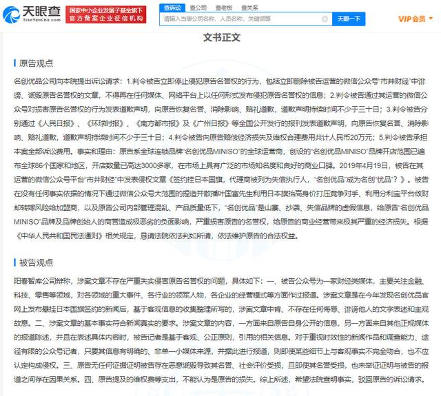Switch to the 查公司 tab

click(x=198, y=8)
